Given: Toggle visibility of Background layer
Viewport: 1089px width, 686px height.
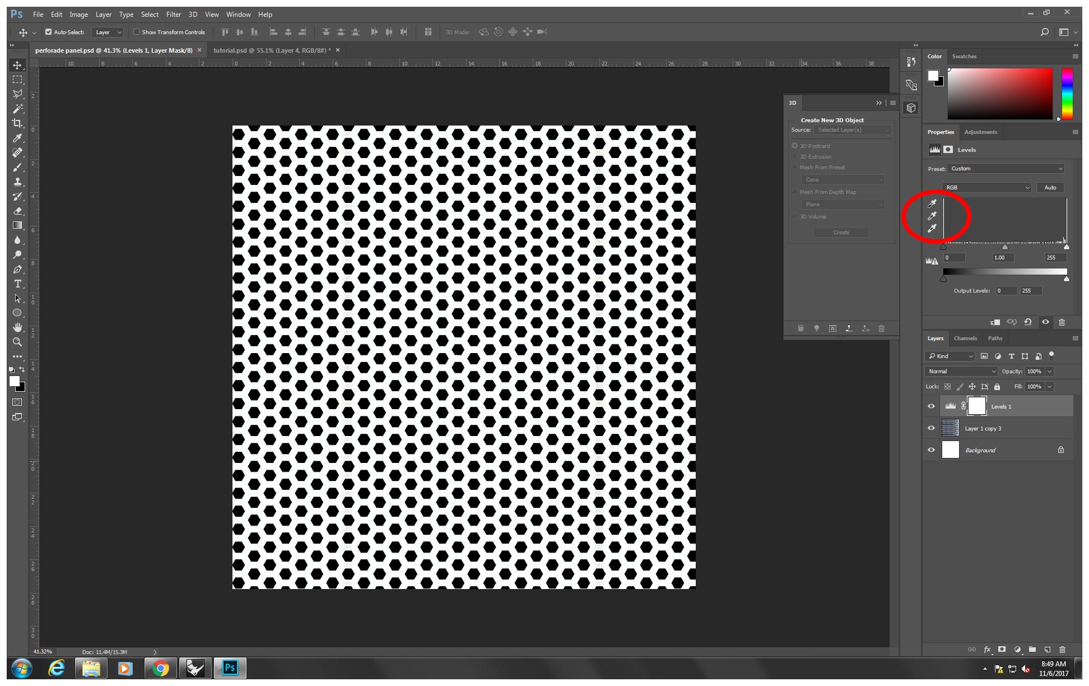Looking at the screenshot, I should coord(932,450).
